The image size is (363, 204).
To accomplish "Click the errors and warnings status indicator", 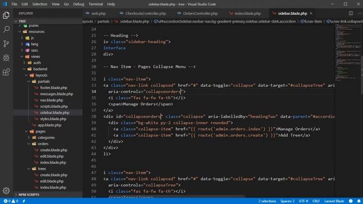I will [x=11, y=201].
